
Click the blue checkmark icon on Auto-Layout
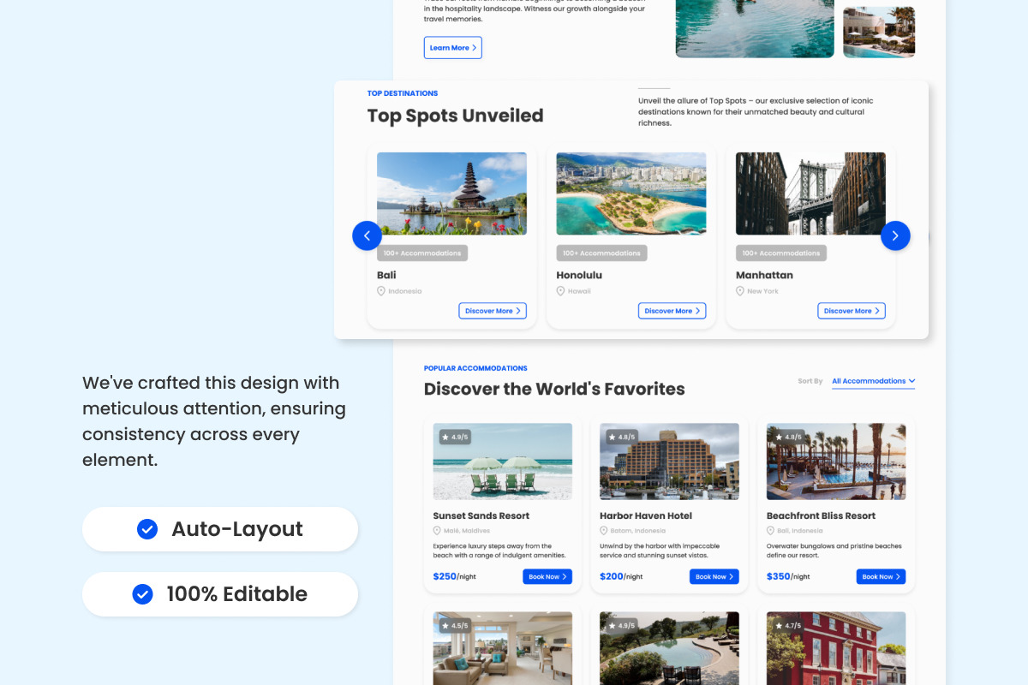coord(146,529)
